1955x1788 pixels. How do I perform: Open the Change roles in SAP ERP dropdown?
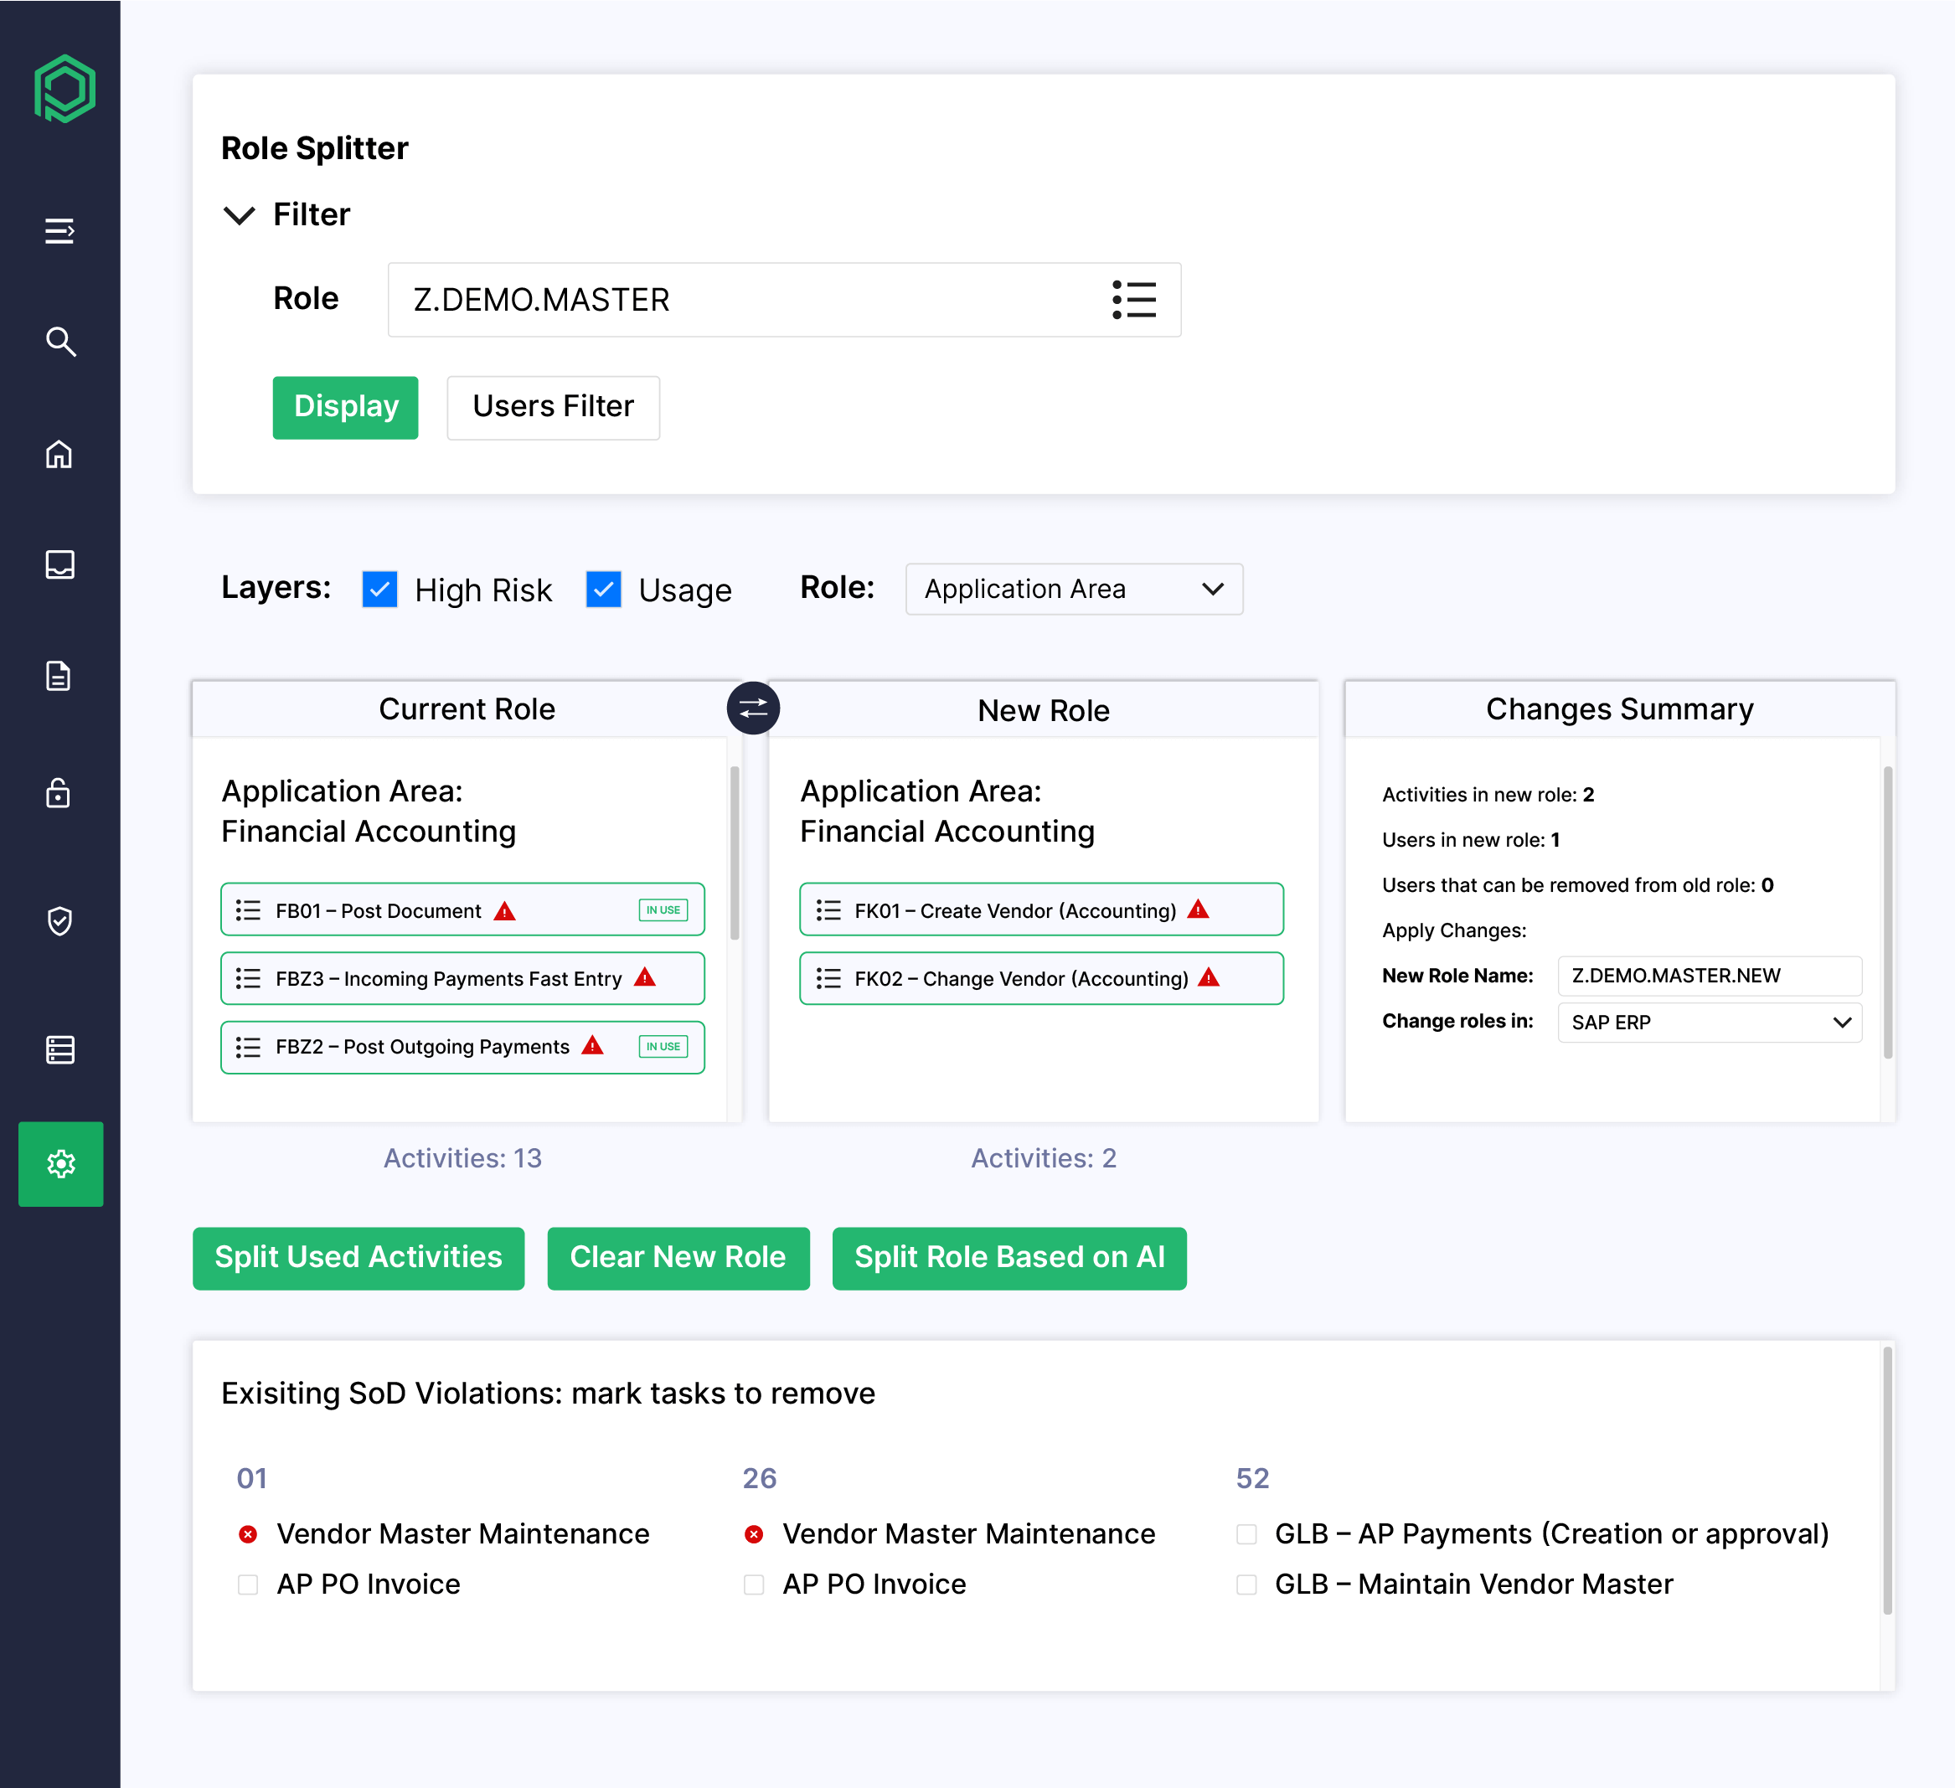point(1709,1023)
